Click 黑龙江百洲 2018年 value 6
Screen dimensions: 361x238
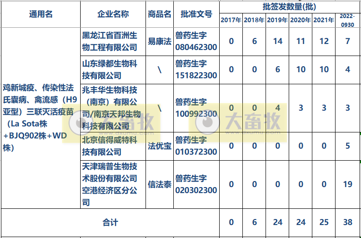coord(254,42)
